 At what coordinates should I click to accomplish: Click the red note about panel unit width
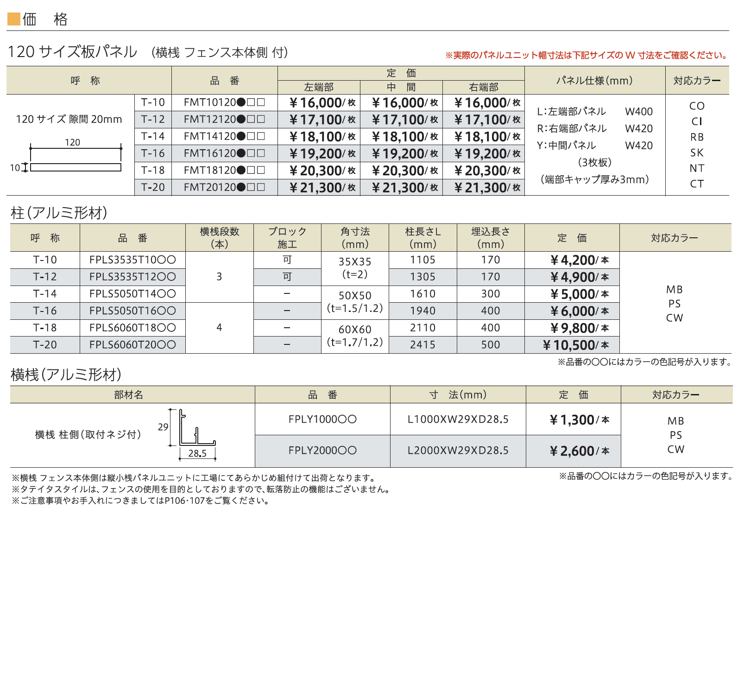587,56
